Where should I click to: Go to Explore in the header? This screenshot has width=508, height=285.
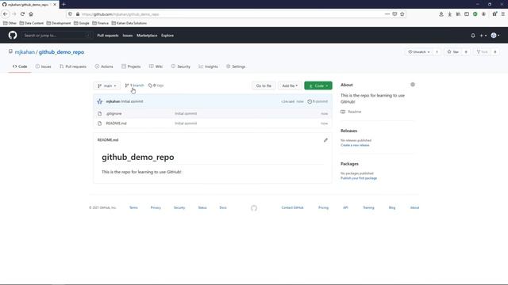167,36
